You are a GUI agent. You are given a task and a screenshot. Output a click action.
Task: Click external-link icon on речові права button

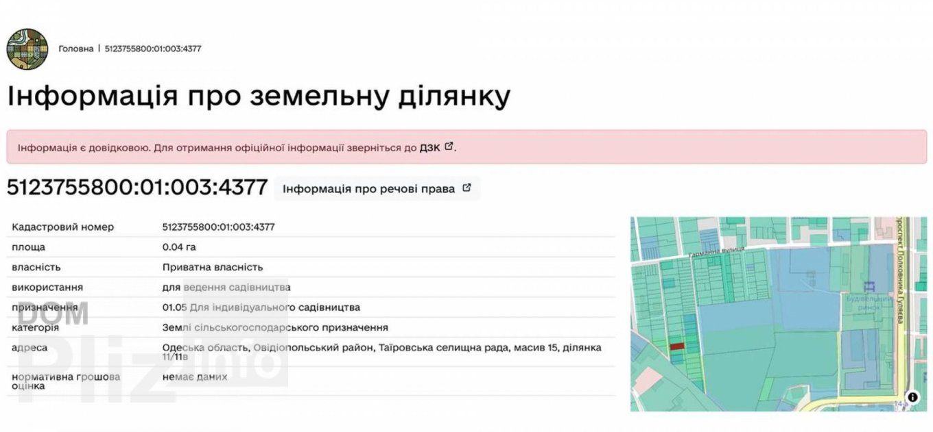click(466, 188)
